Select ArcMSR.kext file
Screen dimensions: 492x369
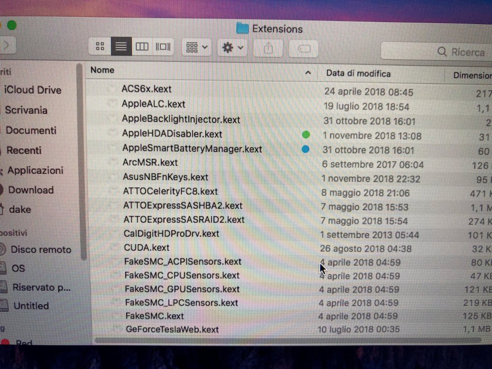pos(150,162)
